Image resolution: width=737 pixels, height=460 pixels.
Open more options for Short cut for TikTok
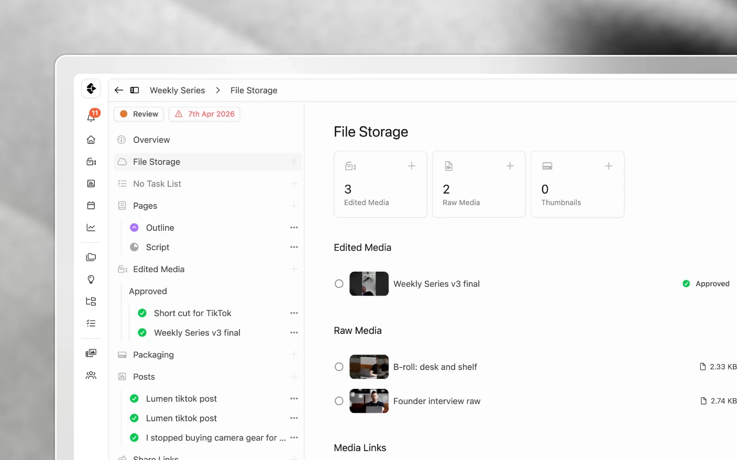(294, 313)
